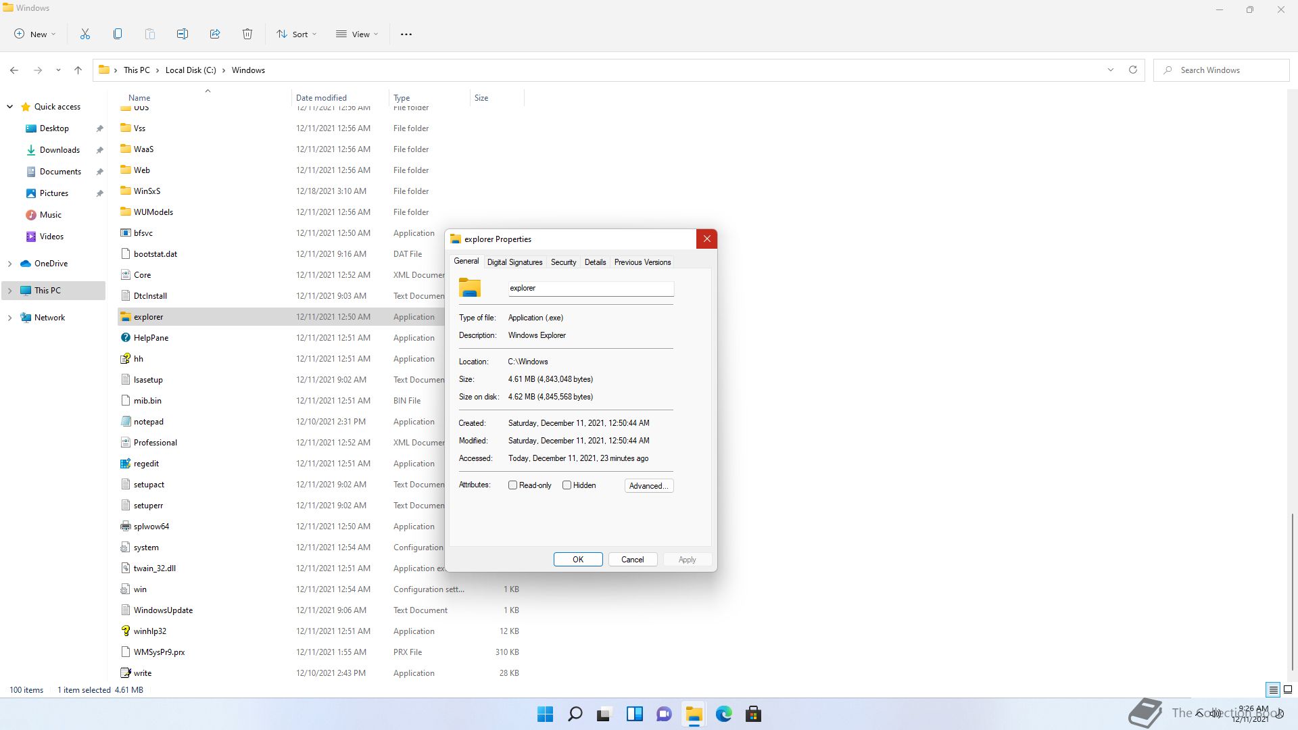Click Cancel in explorer Properties
The height and width of the screenshot is (730, 1298).
(633, 560)
